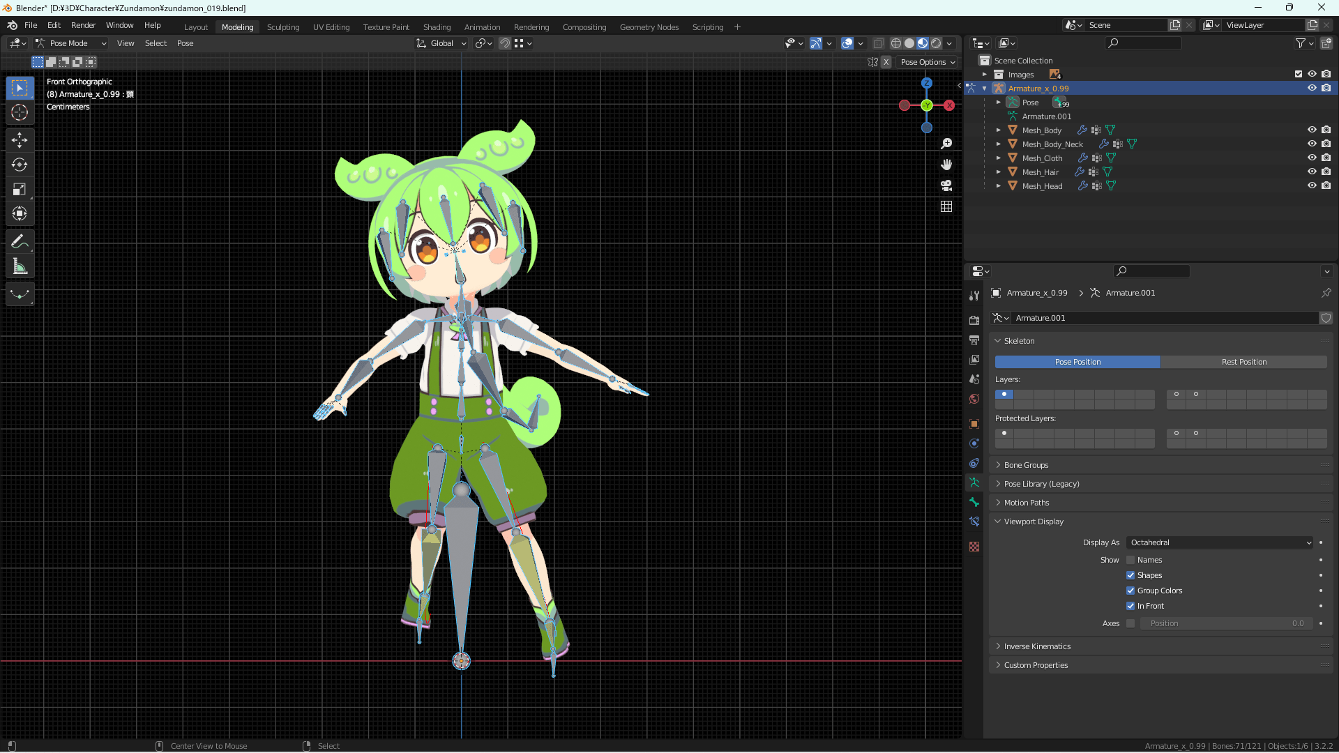
Task: Select the Move tool in the toolbar
Action: point(20,139)
